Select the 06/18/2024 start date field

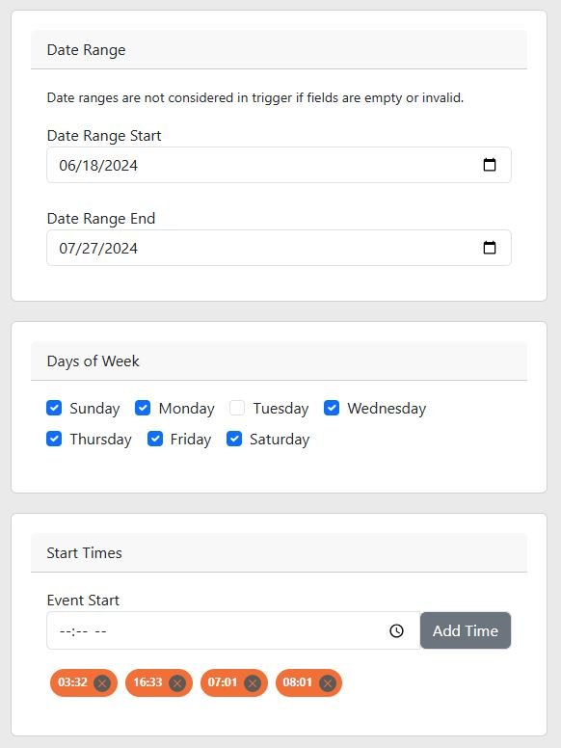click(280, 165)
